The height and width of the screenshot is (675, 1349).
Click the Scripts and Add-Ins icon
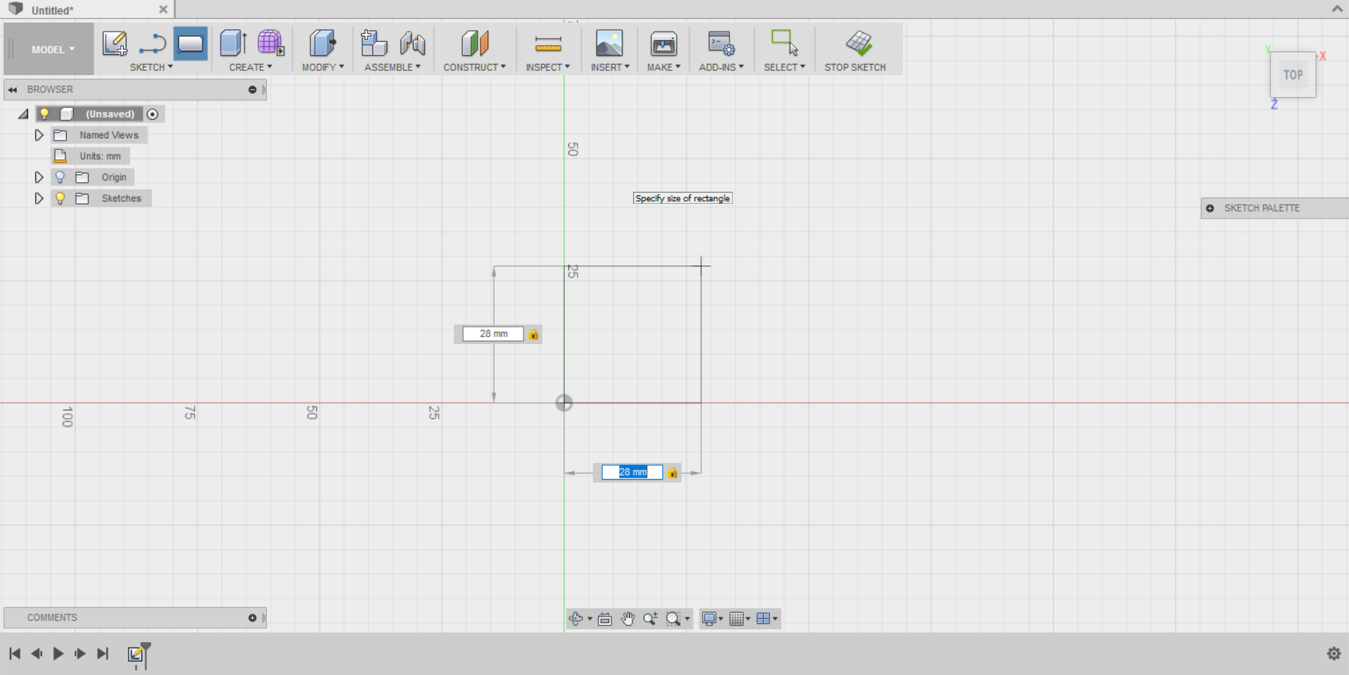click(x=721, y=44)
